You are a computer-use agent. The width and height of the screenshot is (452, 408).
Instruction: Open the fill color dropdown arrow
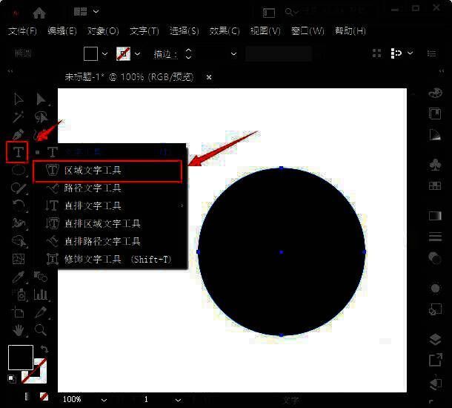point(104,53)
